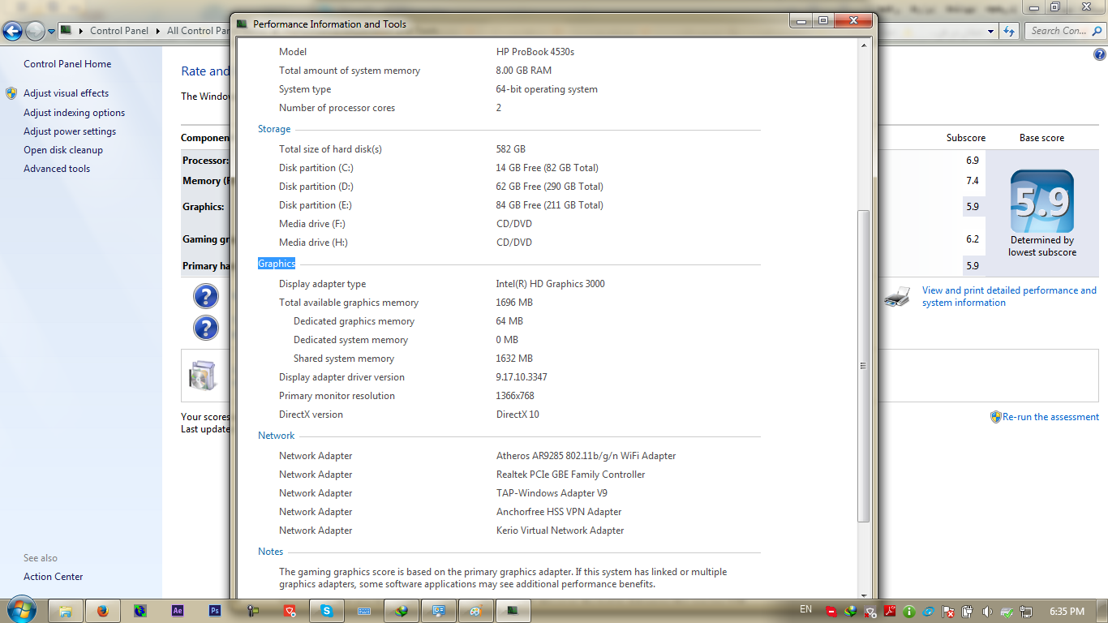Click the Notes section heading
This screenshot has width=1108, height=623.
click(271, 552)
